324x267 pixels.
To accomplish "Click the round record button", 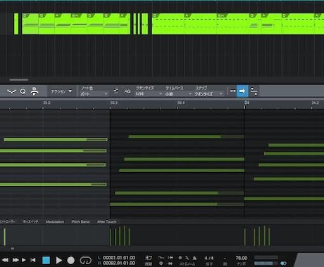I will (71, 260).
